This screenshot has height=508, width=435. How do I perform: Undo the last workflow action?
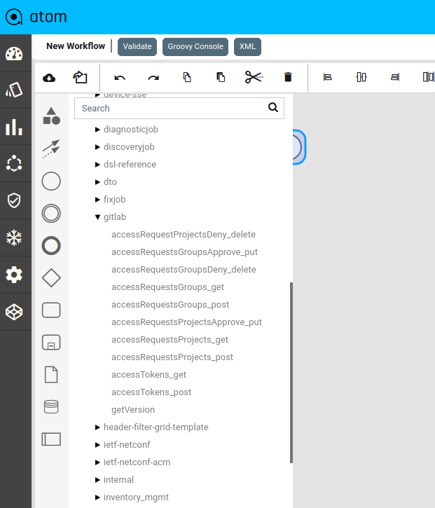(120, 78)
